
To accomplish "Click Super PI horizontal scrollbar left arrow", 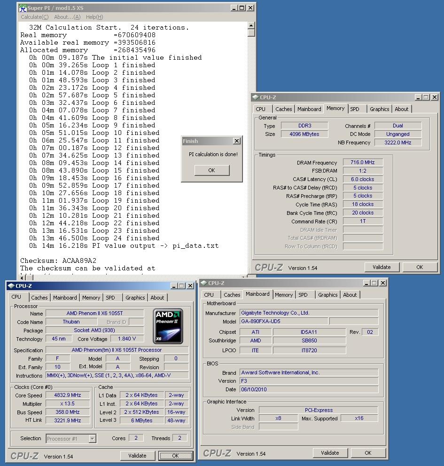I will click(x=22, y=277).
